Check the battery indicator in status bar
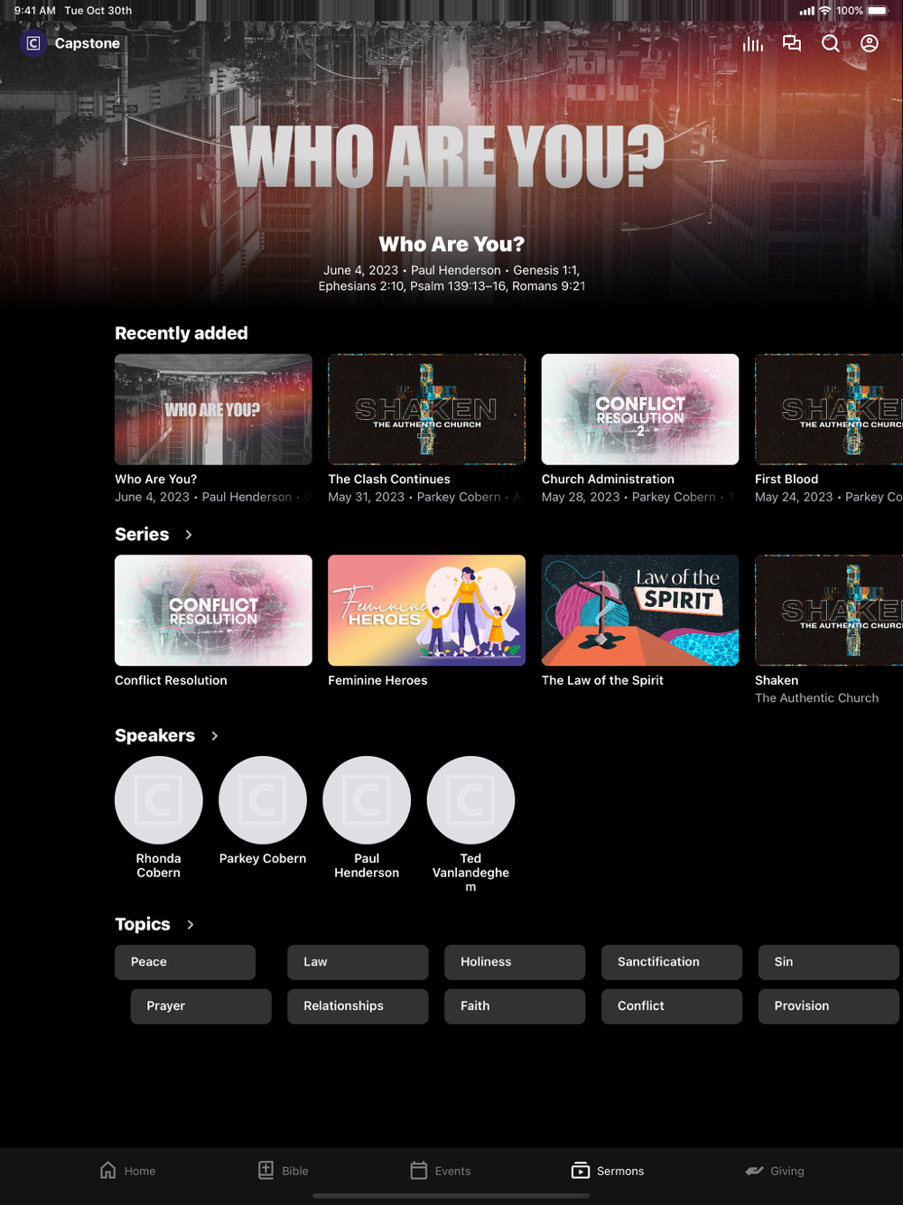The image size is (903, 1205). coord(878,11)
